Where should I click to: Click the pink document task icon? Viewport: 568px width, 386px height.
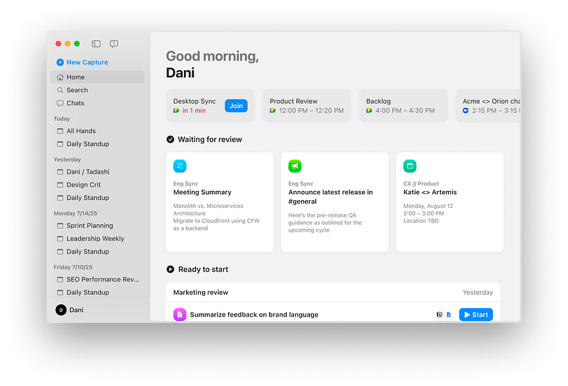pyautogui.click(x=179, y=315)
